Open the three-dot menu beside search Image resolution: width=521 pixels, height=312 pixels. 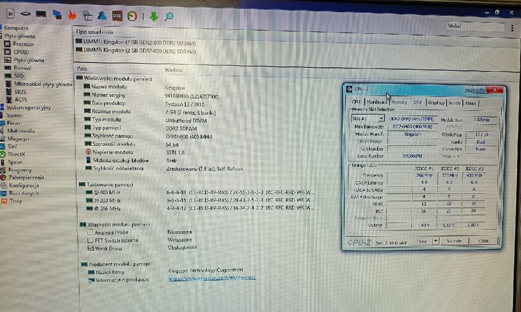(x=512, y=28)
